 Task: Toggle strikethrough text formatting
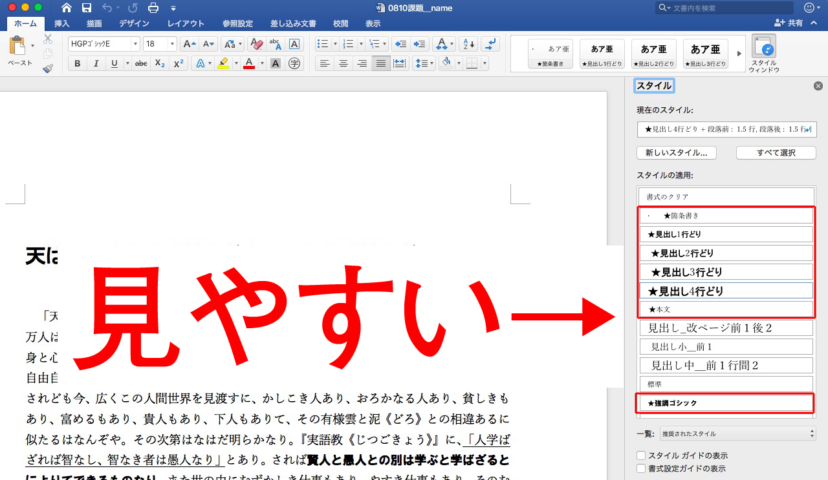141,63
